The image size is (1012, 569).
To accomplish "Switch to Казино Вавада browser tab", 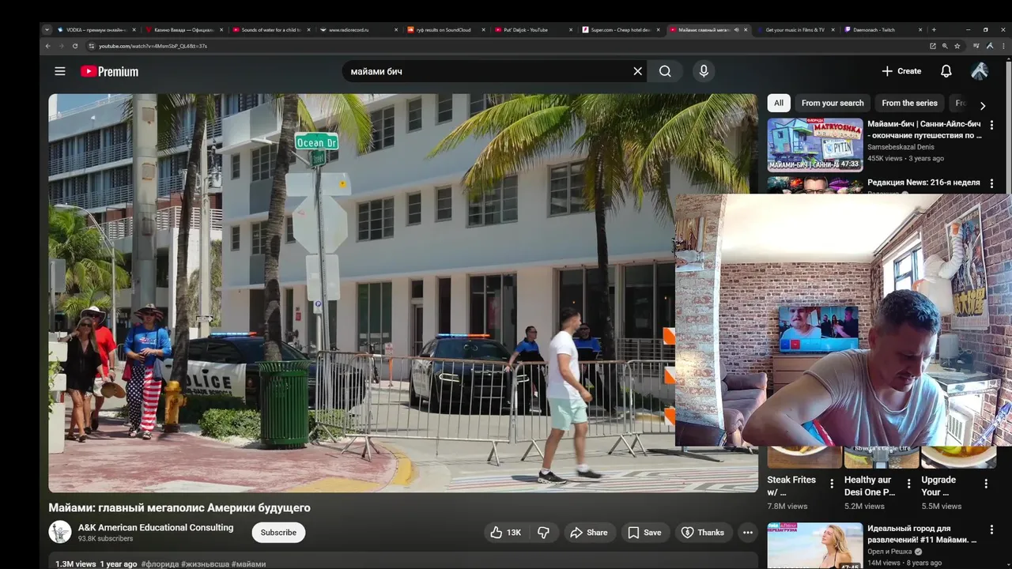I will 183,30.
